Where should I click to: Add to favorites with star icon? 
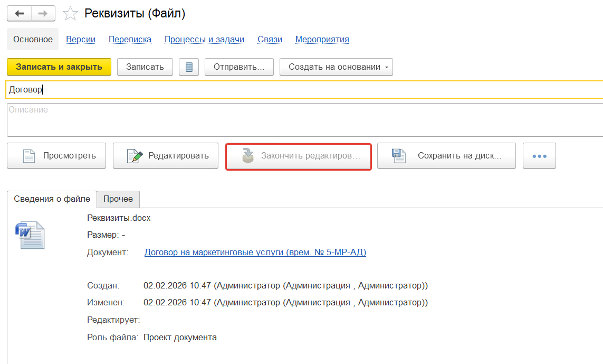coord(70,14)
